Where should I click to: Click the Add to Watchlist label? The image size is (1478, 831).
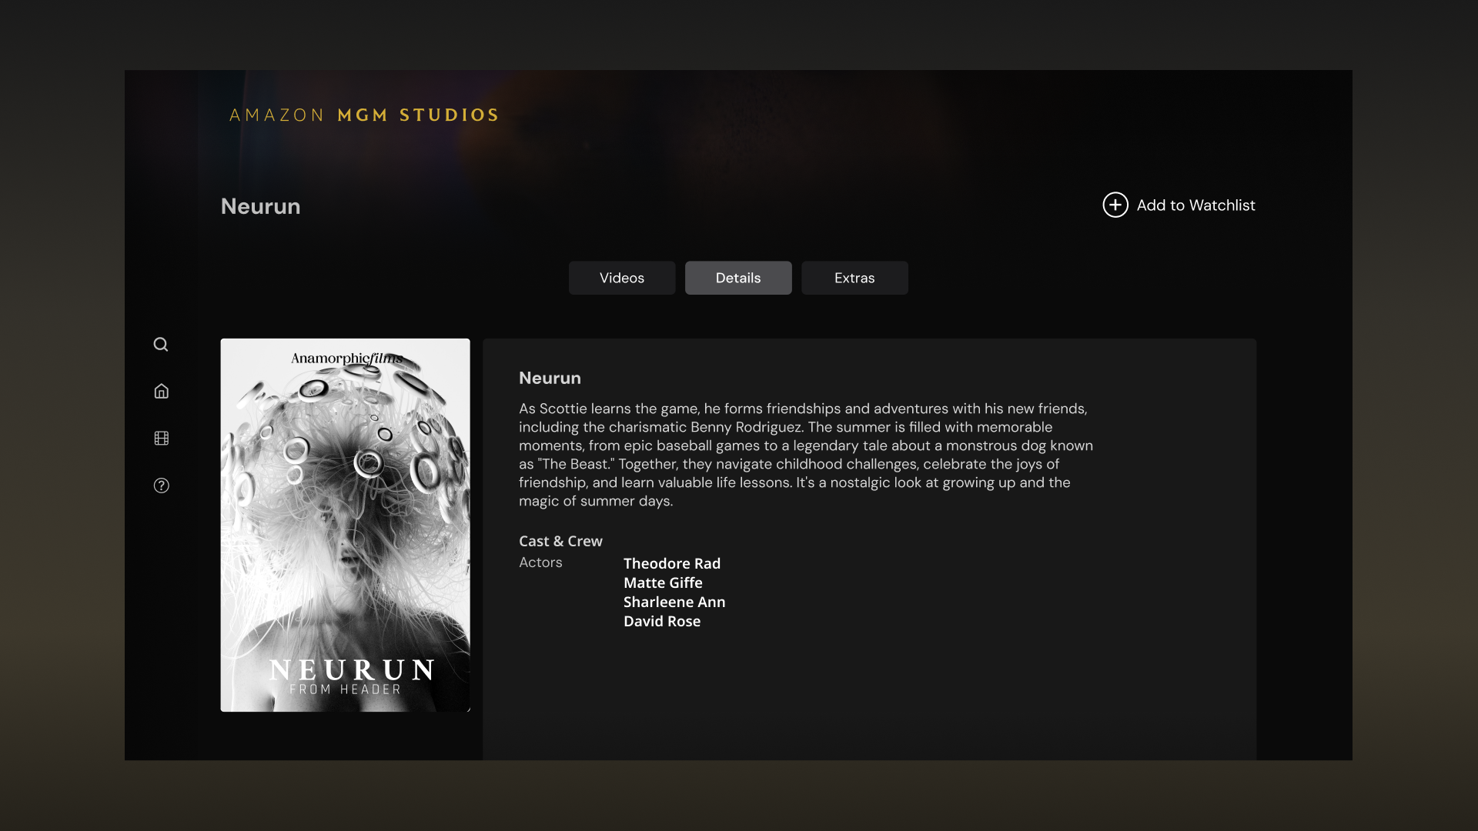pos(1195,205)
